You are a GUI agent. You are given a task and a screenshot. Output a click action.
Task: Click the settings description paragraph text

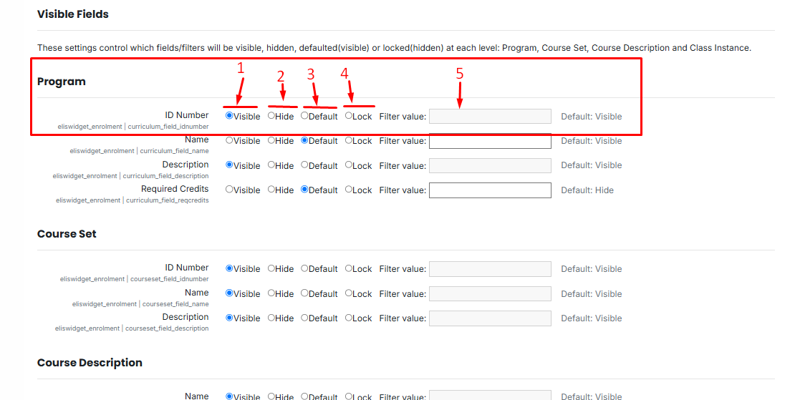(394, 48)
